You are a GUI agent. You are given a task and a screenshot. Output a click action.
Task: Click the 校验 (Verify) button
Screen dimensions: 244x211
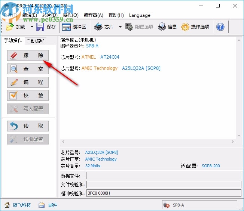coord(28,95)
